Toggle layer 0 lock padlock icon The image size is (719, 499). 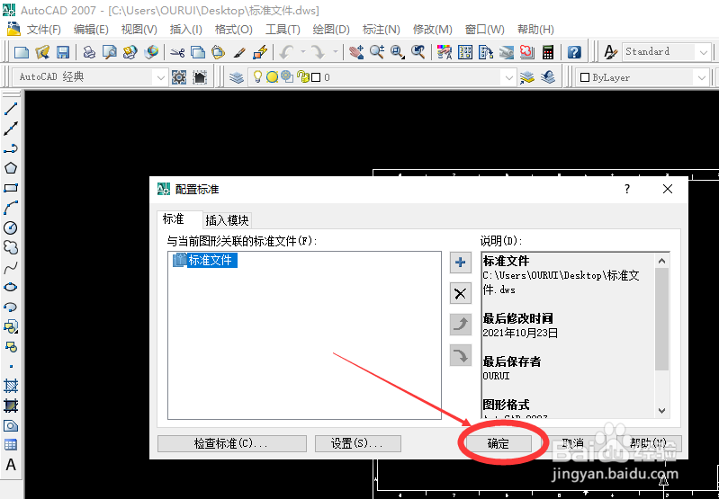(x=303, y=76)
